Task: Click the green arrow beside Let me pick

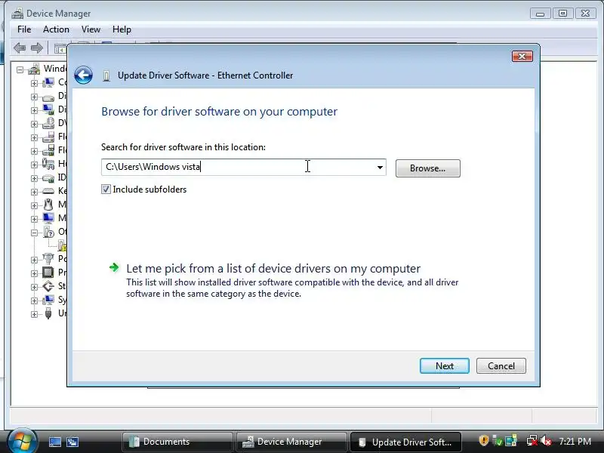Action: [x=114, y=267]
